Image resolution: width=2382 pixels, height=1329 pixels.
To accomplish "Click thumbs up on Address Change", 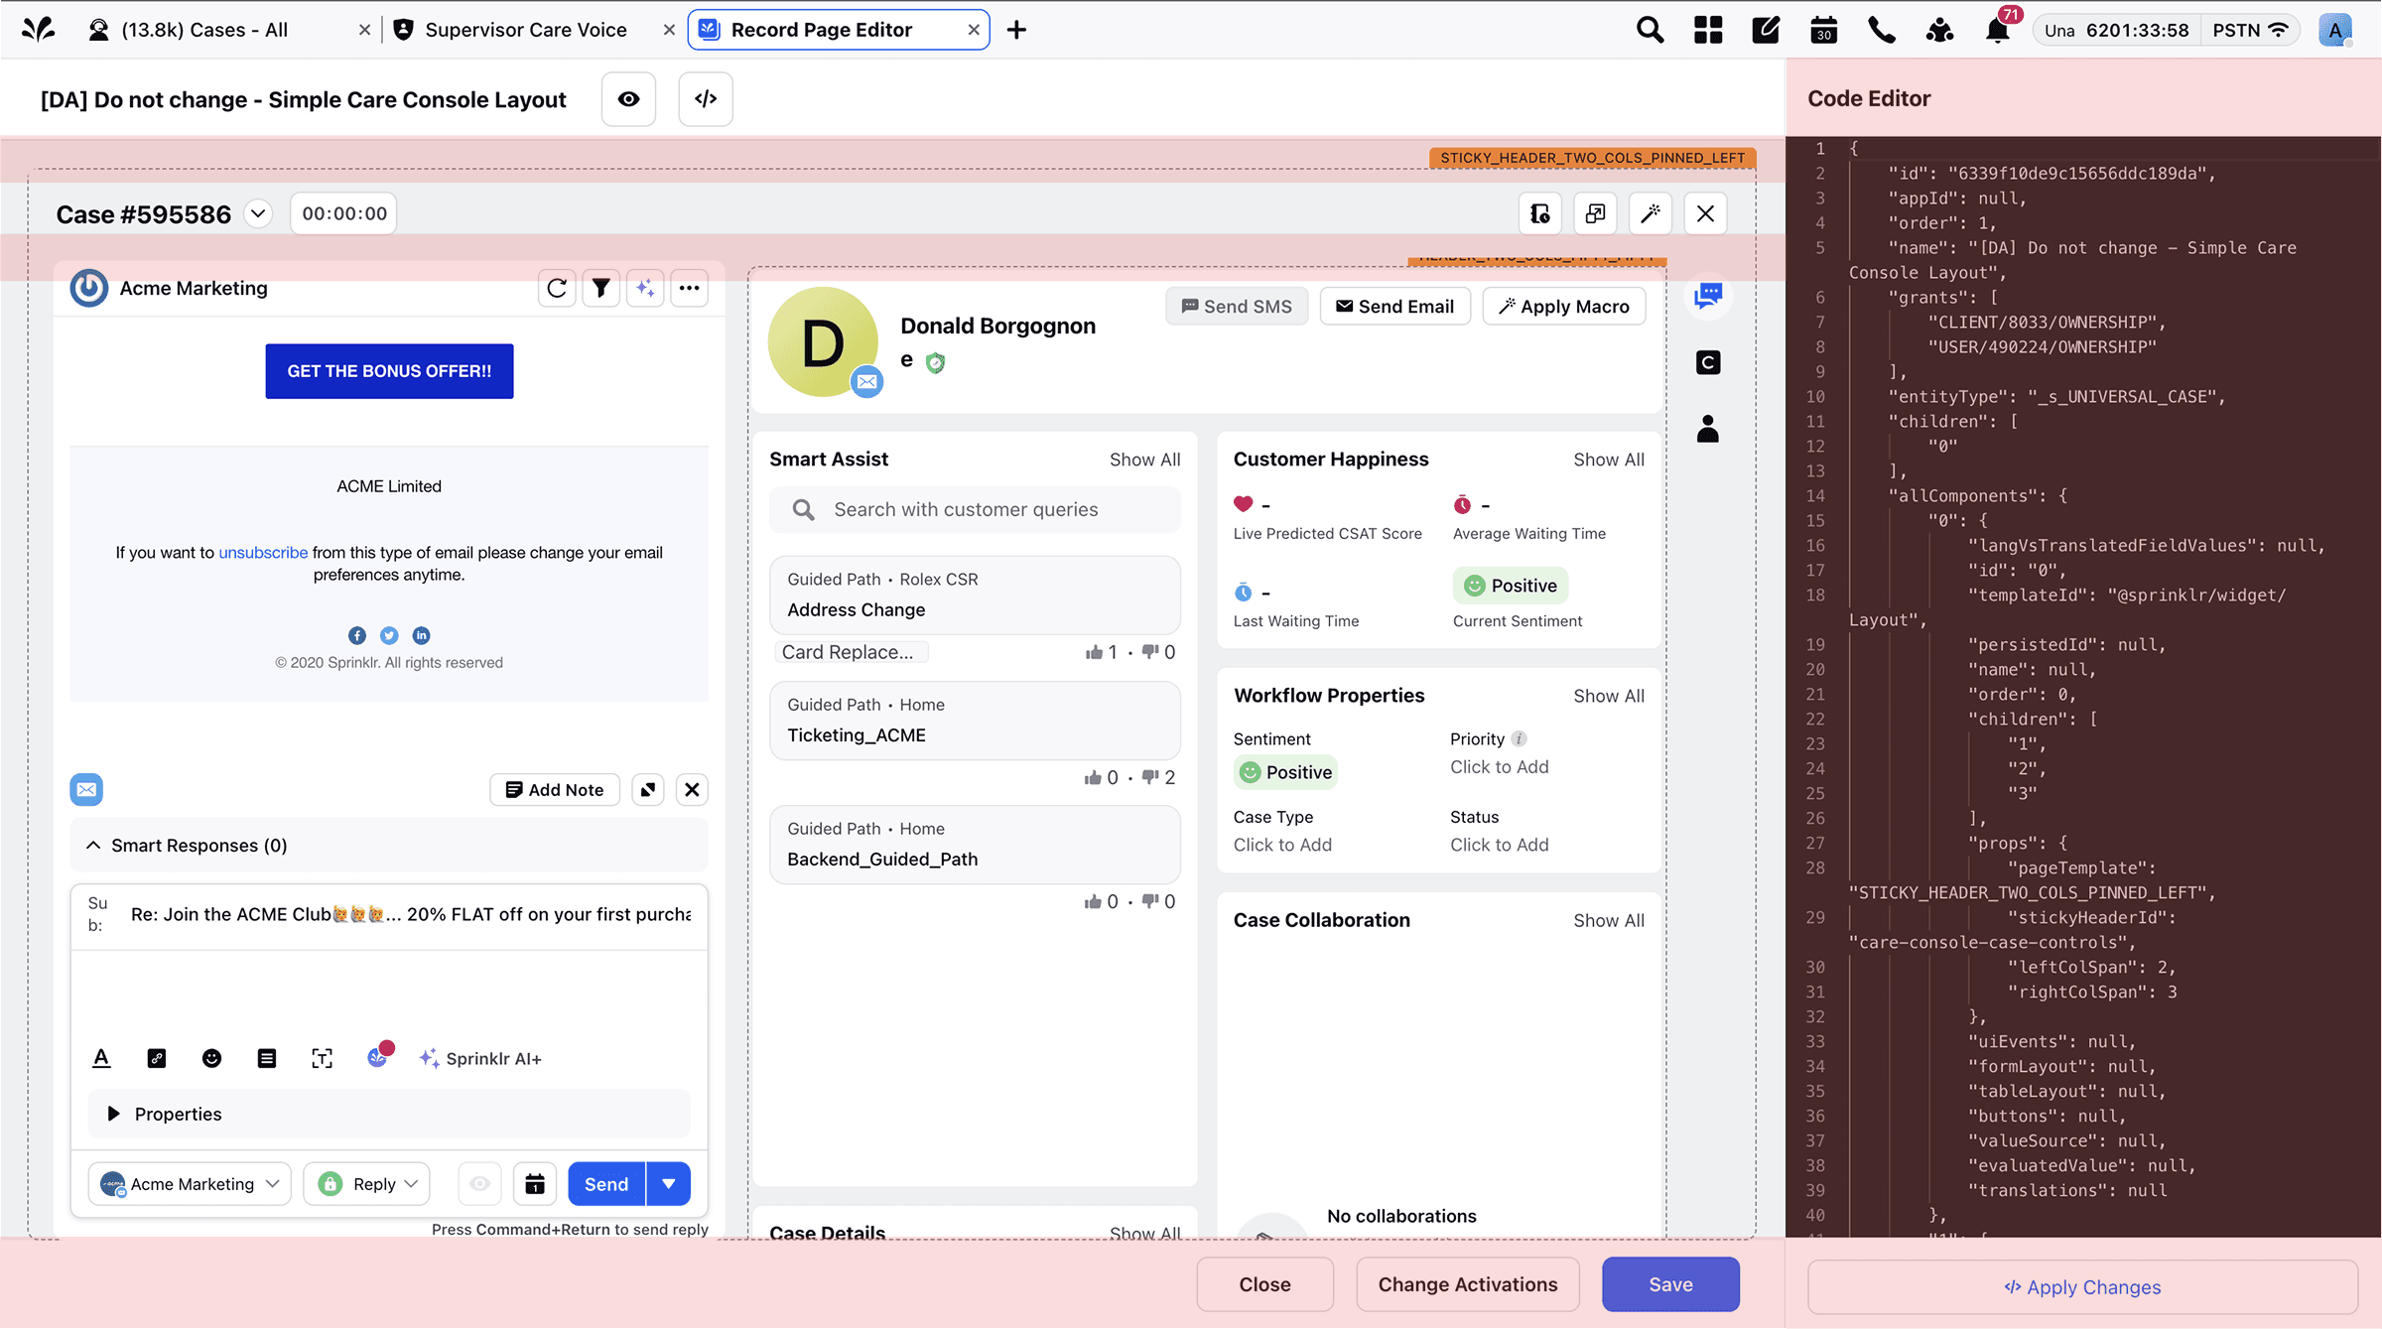I will [x=1094, y=652].
